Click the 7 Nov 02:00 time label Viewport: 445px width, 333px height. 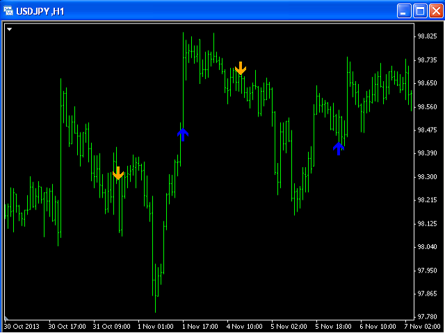tap(422, 327)
